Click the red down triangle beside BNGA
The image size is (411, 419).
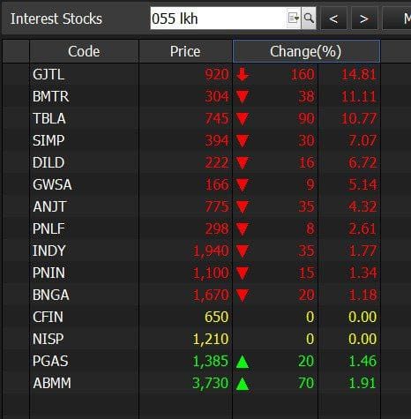243,296
